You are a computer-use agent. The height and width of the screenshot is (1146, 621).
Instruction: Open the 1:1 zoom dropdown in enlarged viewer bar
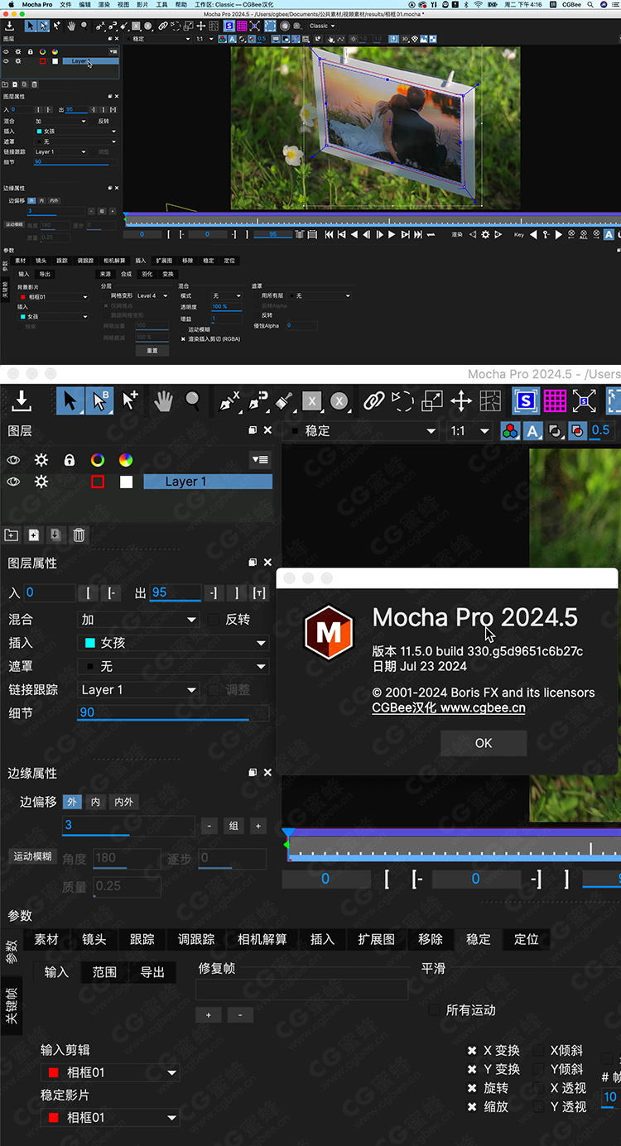tap(469, 430)
